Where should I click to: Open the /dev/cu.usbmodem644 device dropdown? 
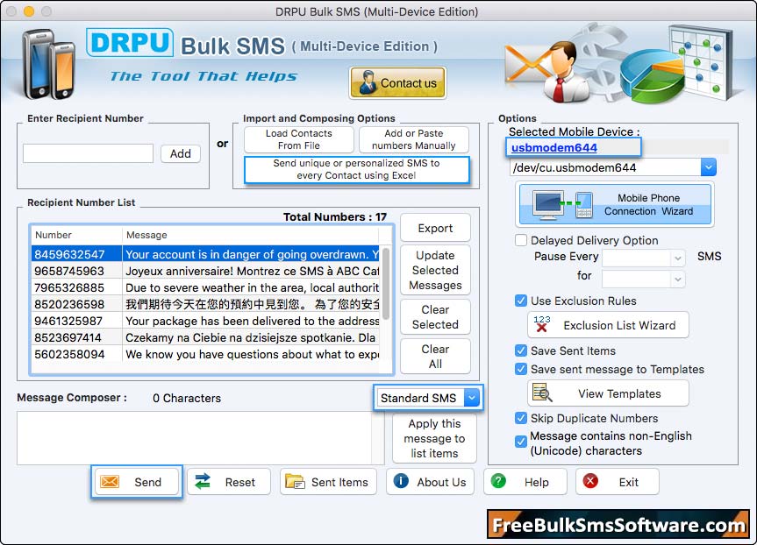(x=708, y=167)
